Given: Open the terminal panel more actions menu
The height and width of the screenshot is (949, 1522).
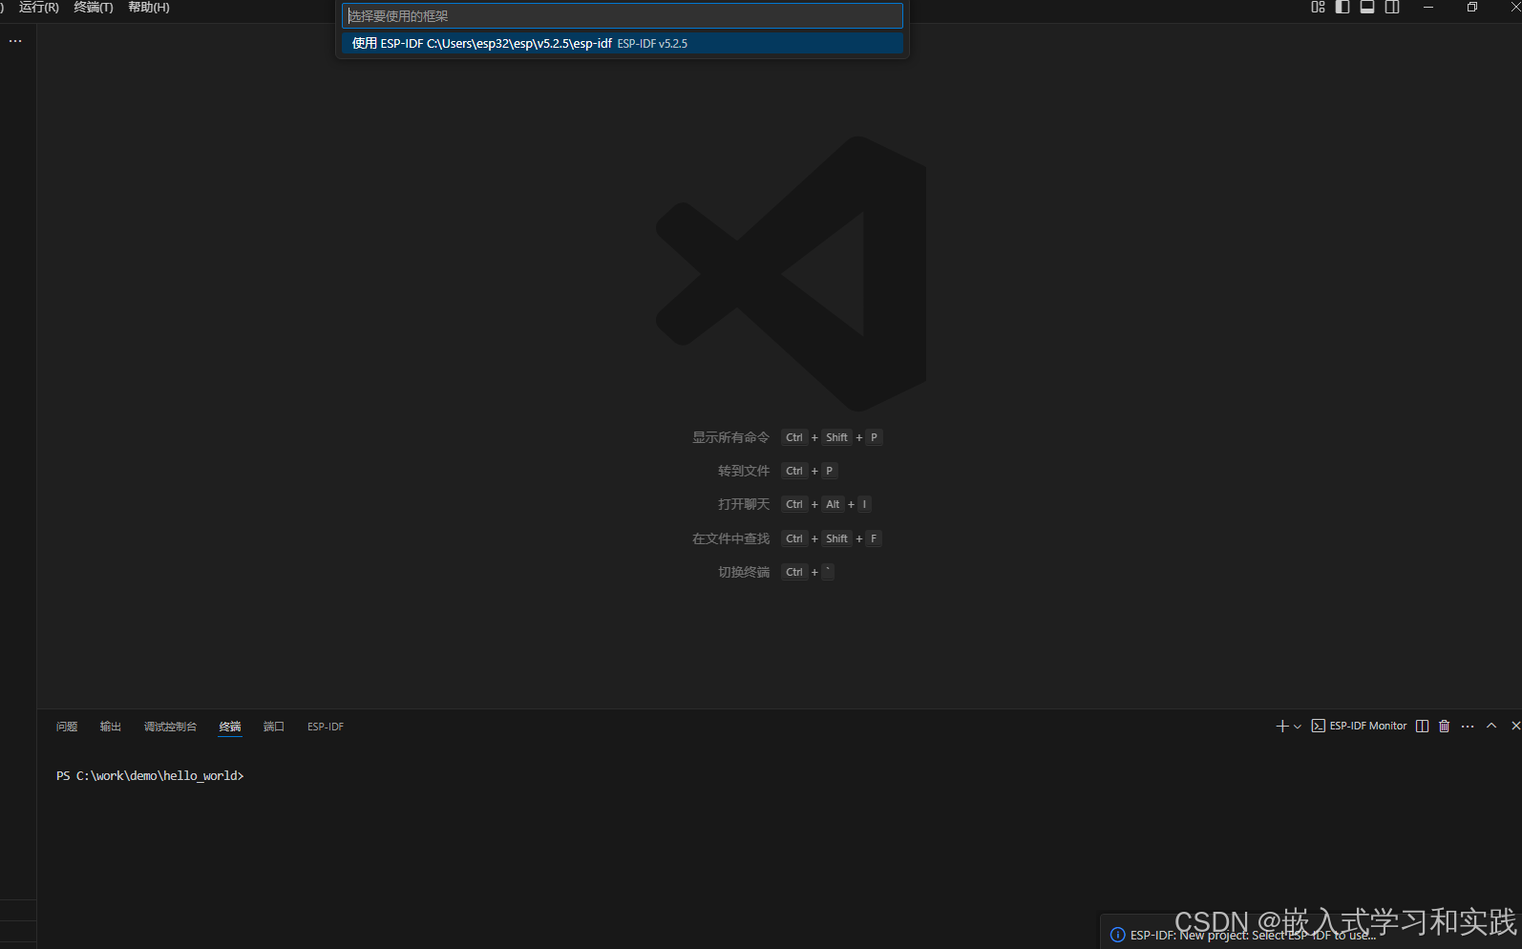Looking at the screenshot, I should click(1468, 727).
